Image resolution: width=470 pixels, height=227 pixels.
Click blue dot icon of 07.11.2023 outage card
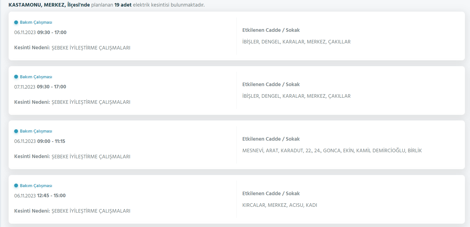click(16, 77)
